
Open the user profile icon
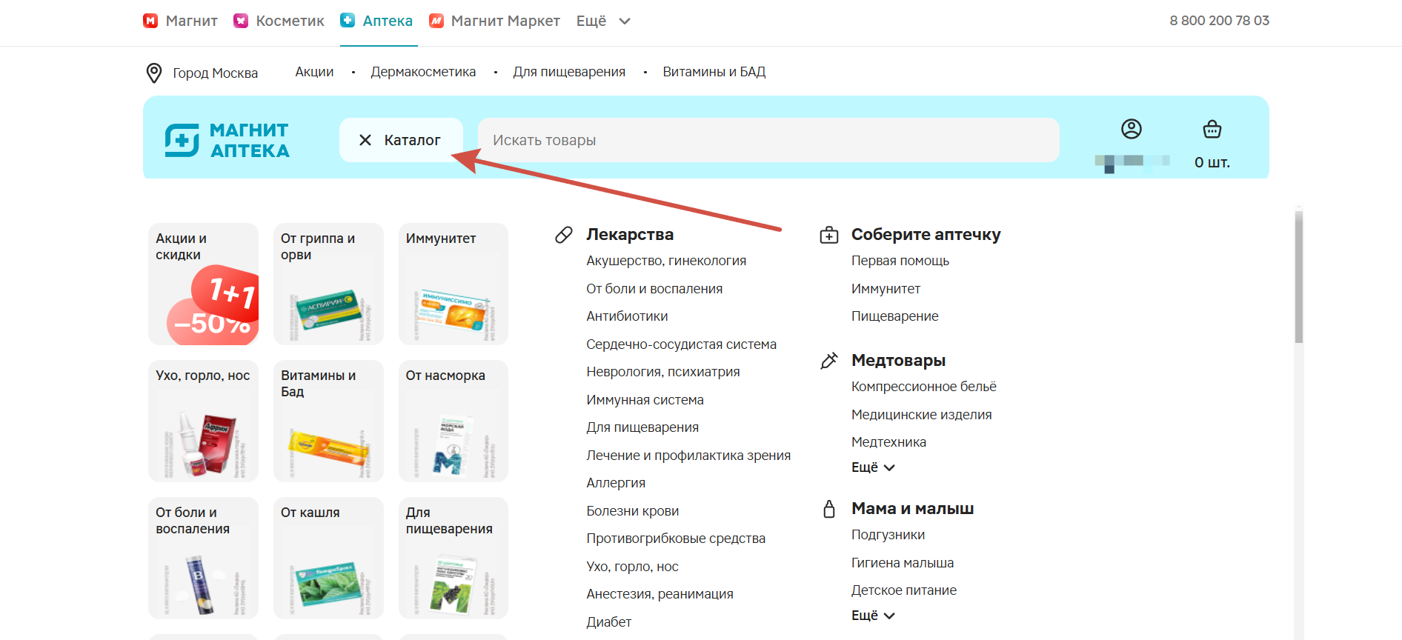pyautogui.click(x=1132, y=129)
